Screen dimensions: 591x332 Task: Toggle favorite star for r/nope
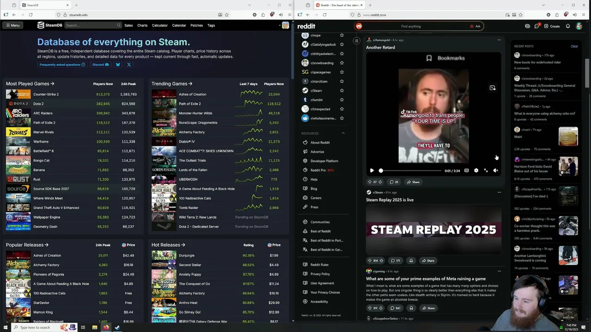click(342, 35)
